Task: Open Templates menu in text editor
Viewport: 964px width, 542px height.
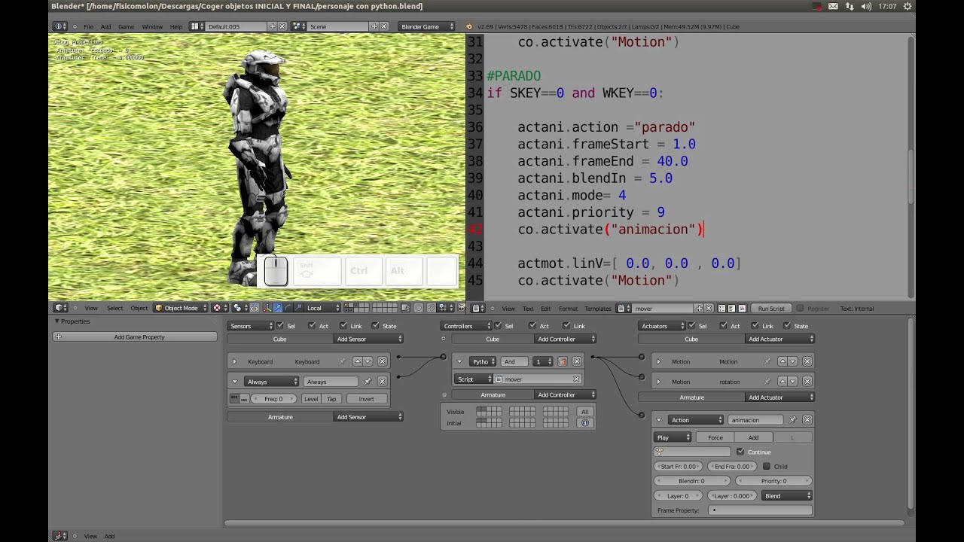Action: (598, 308)
